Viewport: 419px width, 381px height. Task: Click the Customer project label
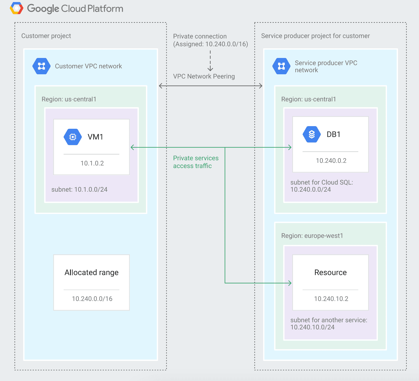[46, 36]
